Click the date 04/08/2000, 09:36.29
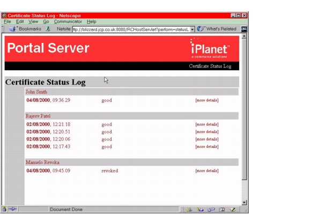Viewport: 327px width, 215px height. pos(48,100)
